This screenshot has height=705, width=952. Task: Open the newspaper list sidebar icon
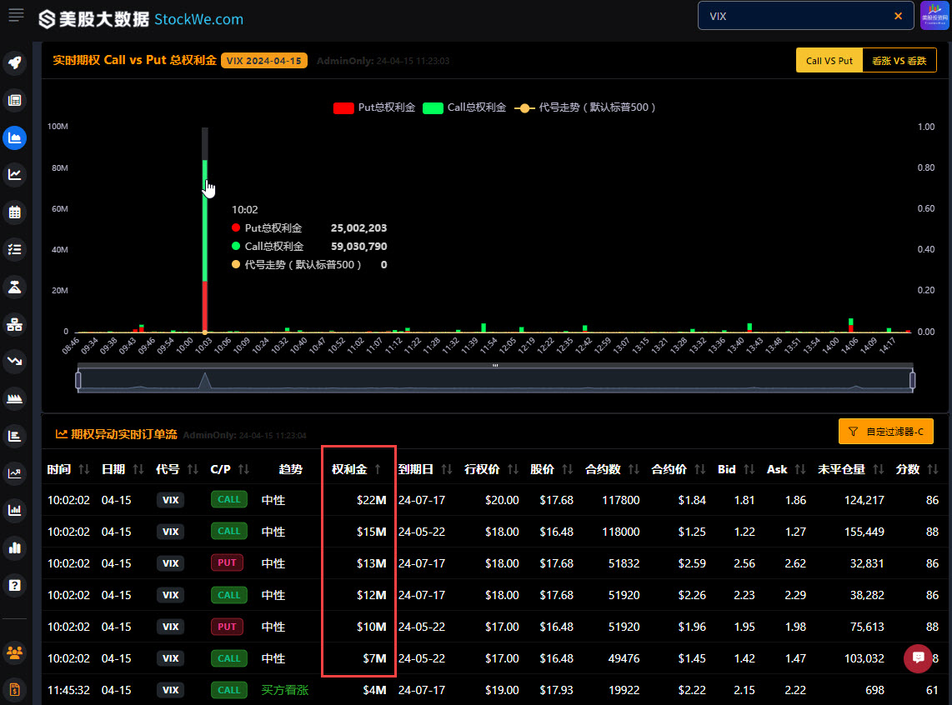(x=14, y=100)
